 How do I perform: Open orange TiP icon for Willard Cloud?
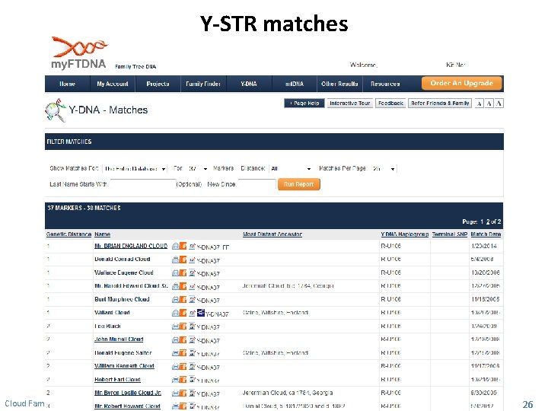(x=183, y=313)
